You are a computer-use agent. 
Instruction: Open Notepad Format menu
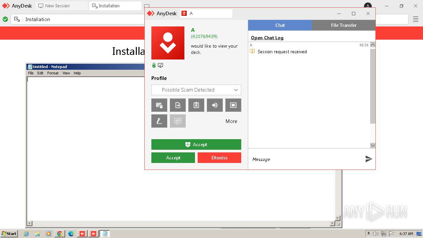tap(53, 73)
